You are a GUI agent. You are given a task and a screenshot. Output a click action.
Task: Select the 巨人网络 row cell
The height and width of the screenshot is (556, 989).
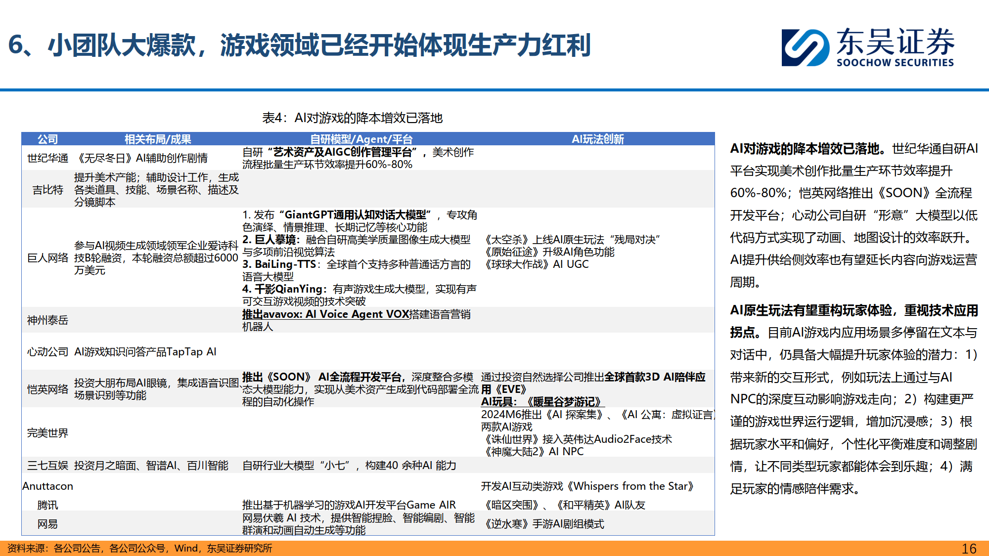[47, 257]
